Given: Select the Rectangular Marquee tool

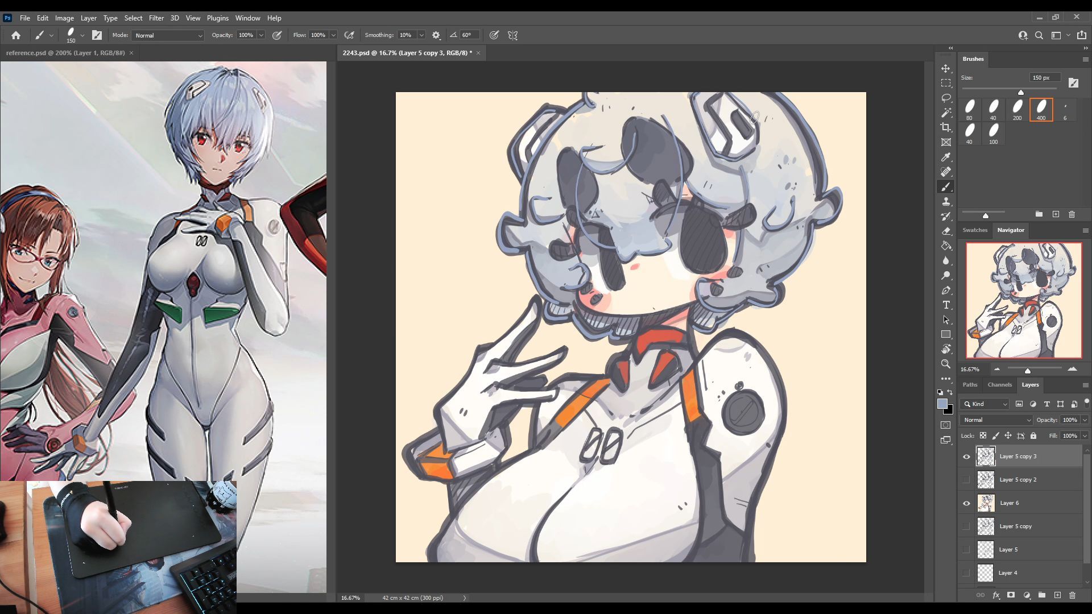Looking at the screenshot, I should click(x=946, y=83).
